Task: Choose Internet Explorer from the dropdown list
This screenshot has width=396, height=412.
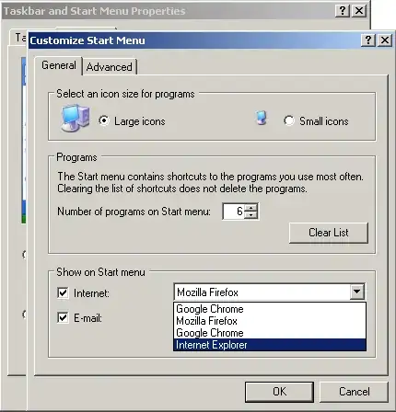Action: (270, 345)
